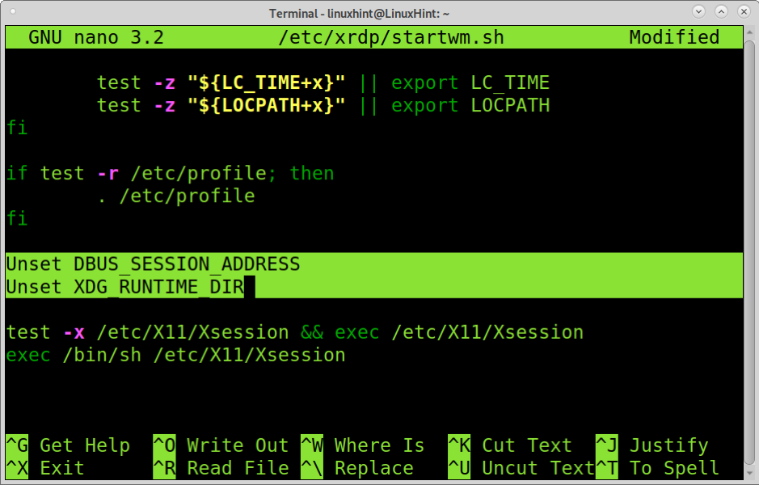Choose the ^\ Replace shortcut

pyautogui.click(x=357, y=468)
